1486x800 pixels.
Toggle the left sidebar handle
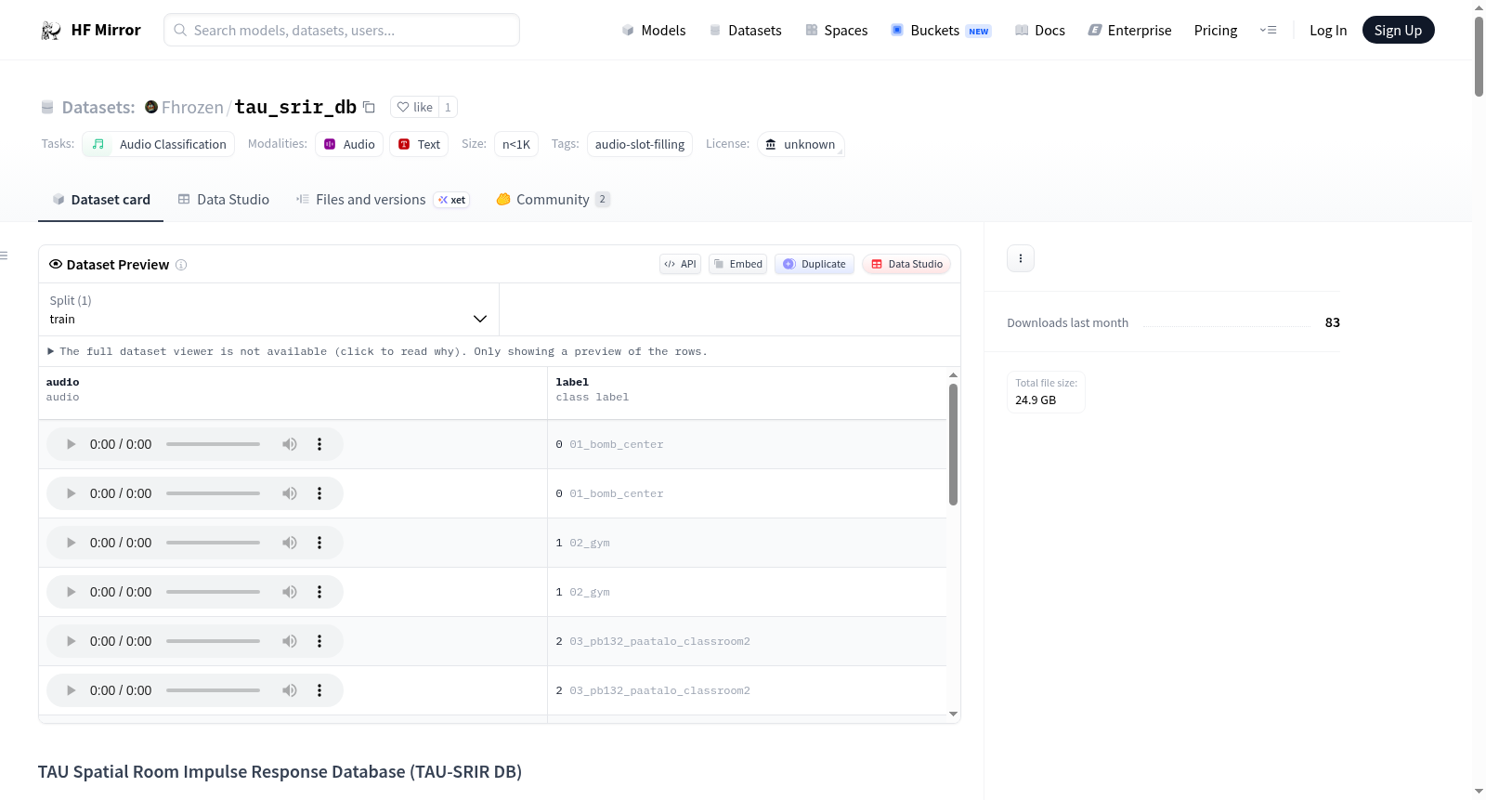(x=4, y=256)
